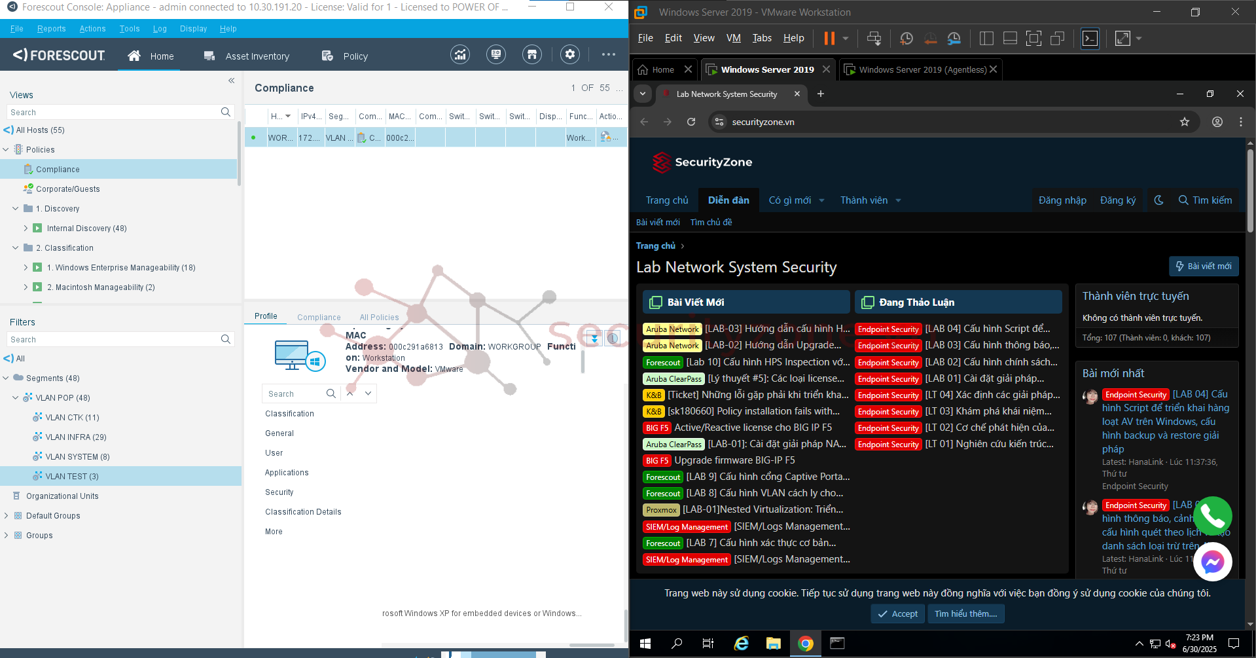The height and width of the screenshot is (658, 1256).
Task: Expand Windows Enterprise Manageability node
Action: pos(26,267)
